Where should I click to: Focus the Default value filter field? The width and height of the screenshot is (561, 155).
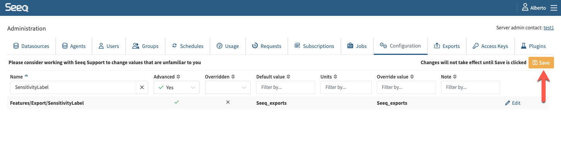pyautogui.click(x=286, y=87)
